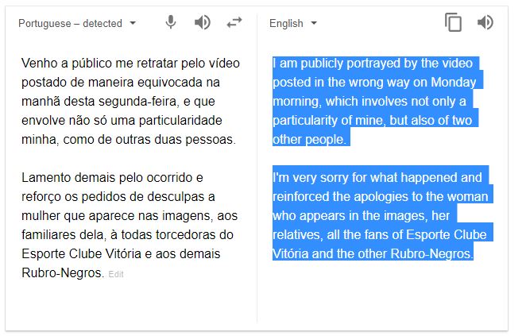Click the small Edit link
This screenshot has height=336, width=526.
[116, 274]
